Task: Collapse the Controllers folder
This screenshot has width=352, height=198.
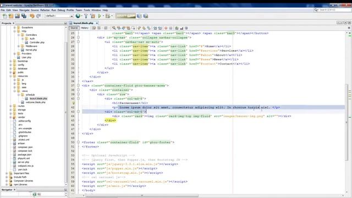Action: click(x=19, y=35)
